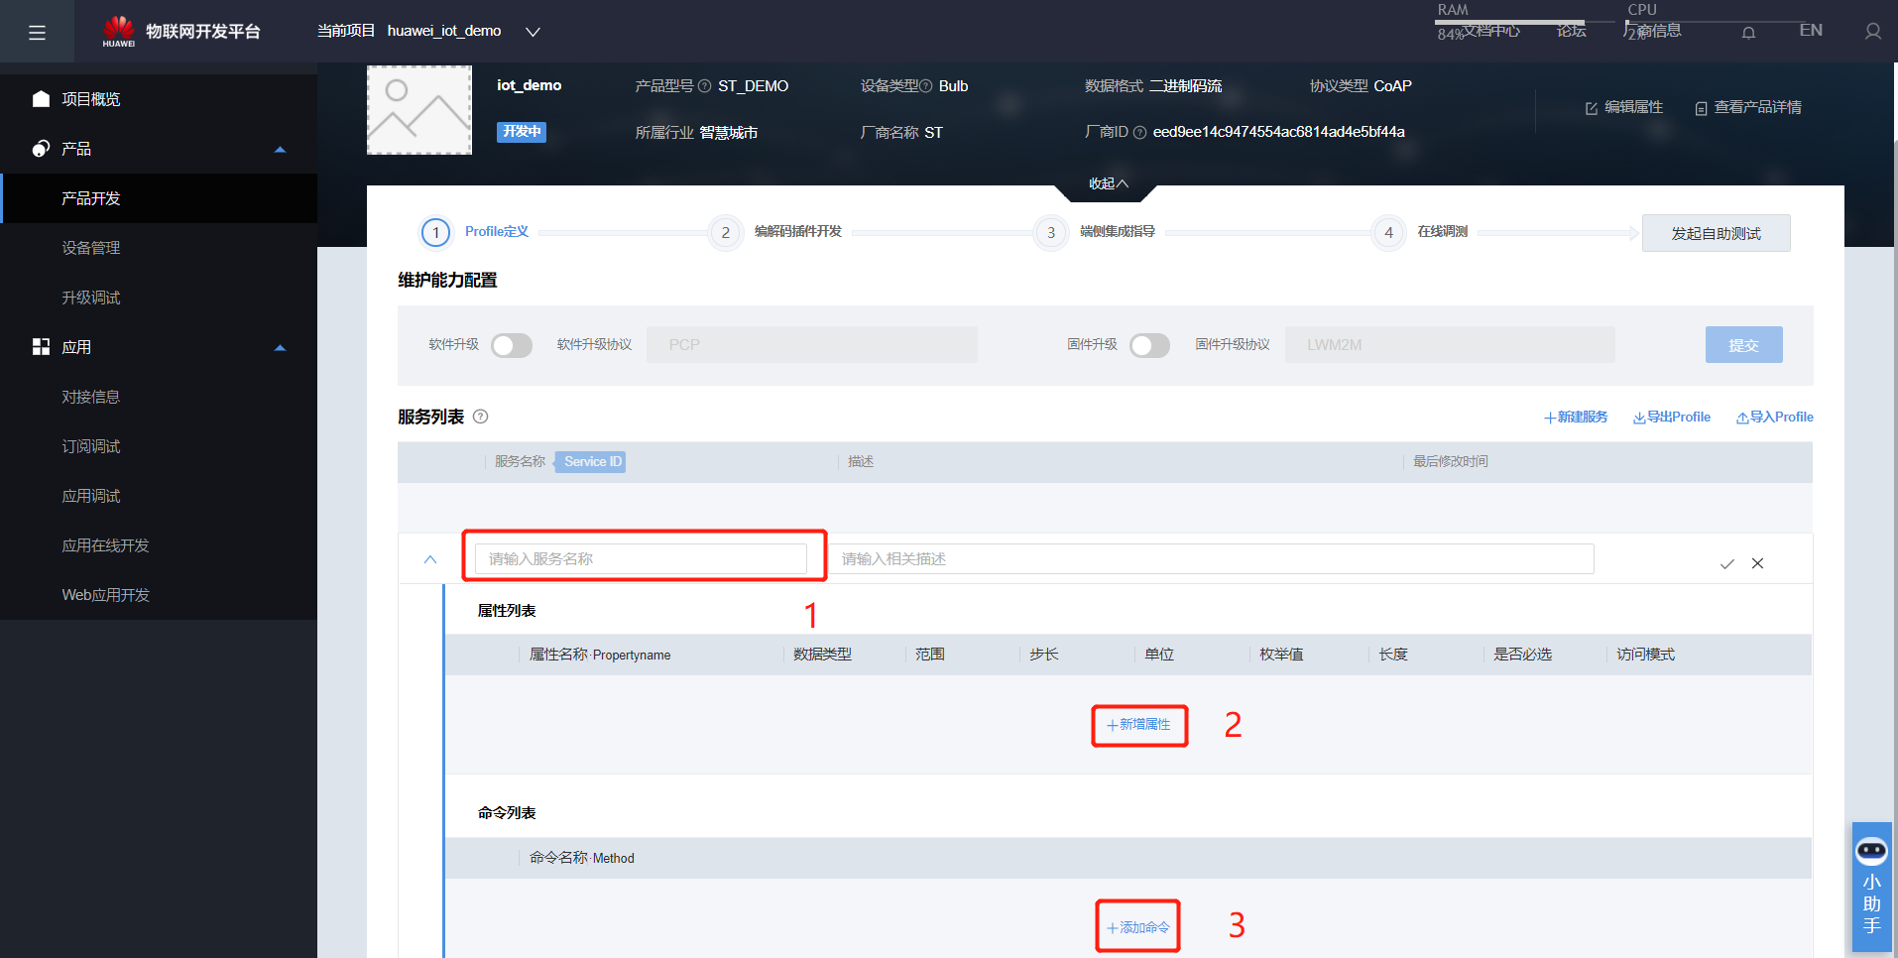Collapse the service row chevron
Viewport: 1898px width, 958px height.
click(x=430, y=559)
